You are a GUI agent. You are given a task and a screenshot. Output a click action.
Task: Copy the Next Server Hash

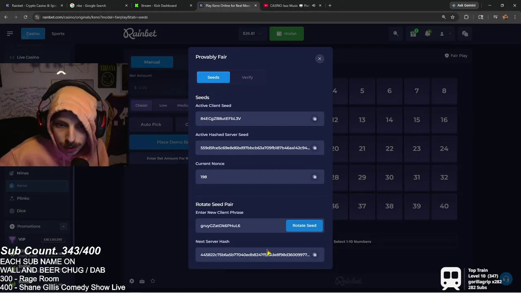(x=315, y=255)
